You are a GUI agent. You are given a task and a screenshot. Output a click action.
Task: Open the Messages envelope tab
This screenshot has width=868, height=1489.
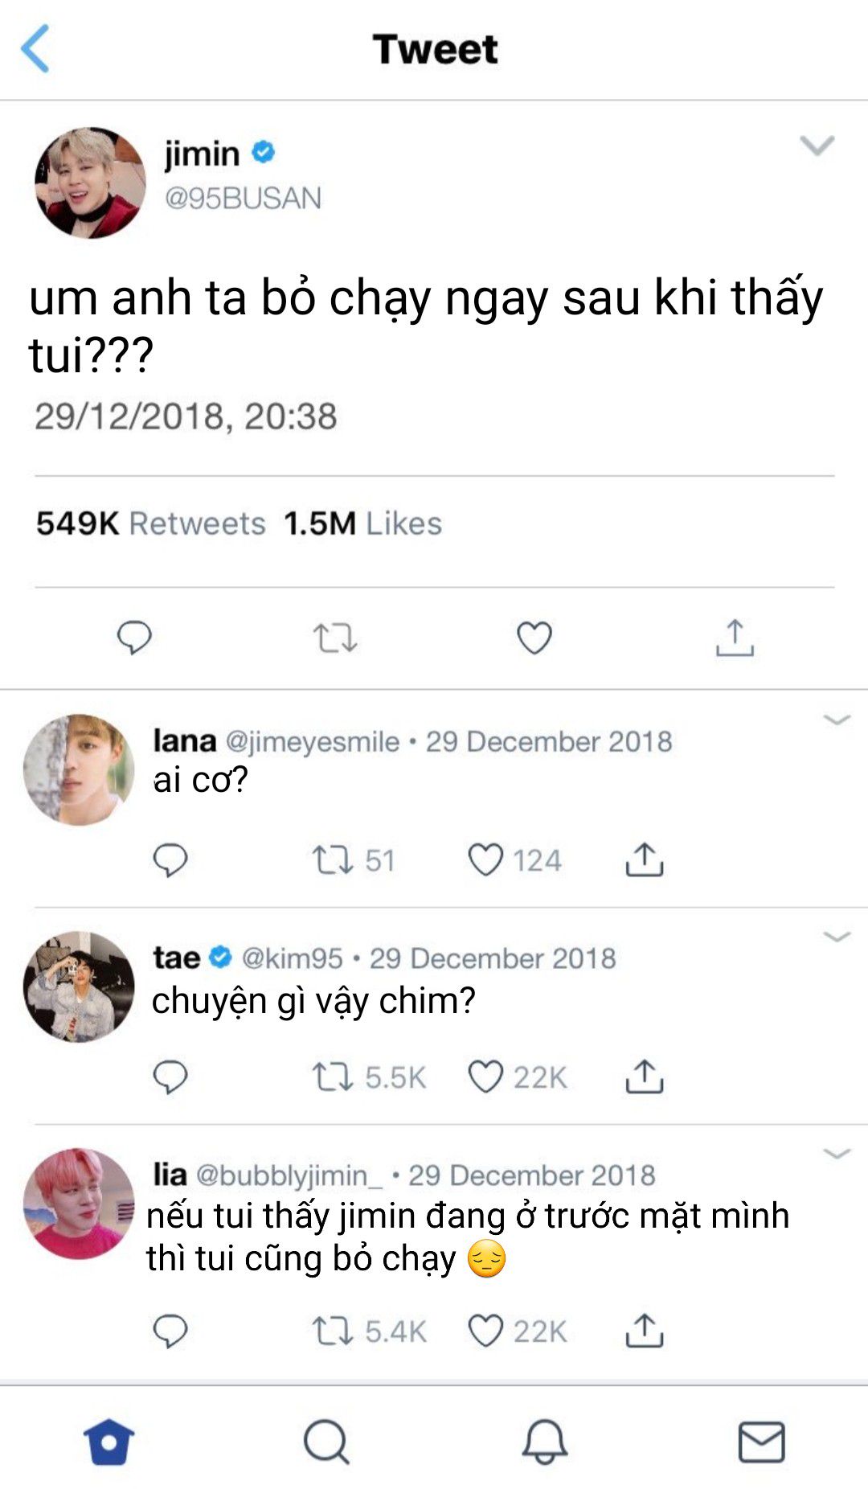(x=761, y=1442)
